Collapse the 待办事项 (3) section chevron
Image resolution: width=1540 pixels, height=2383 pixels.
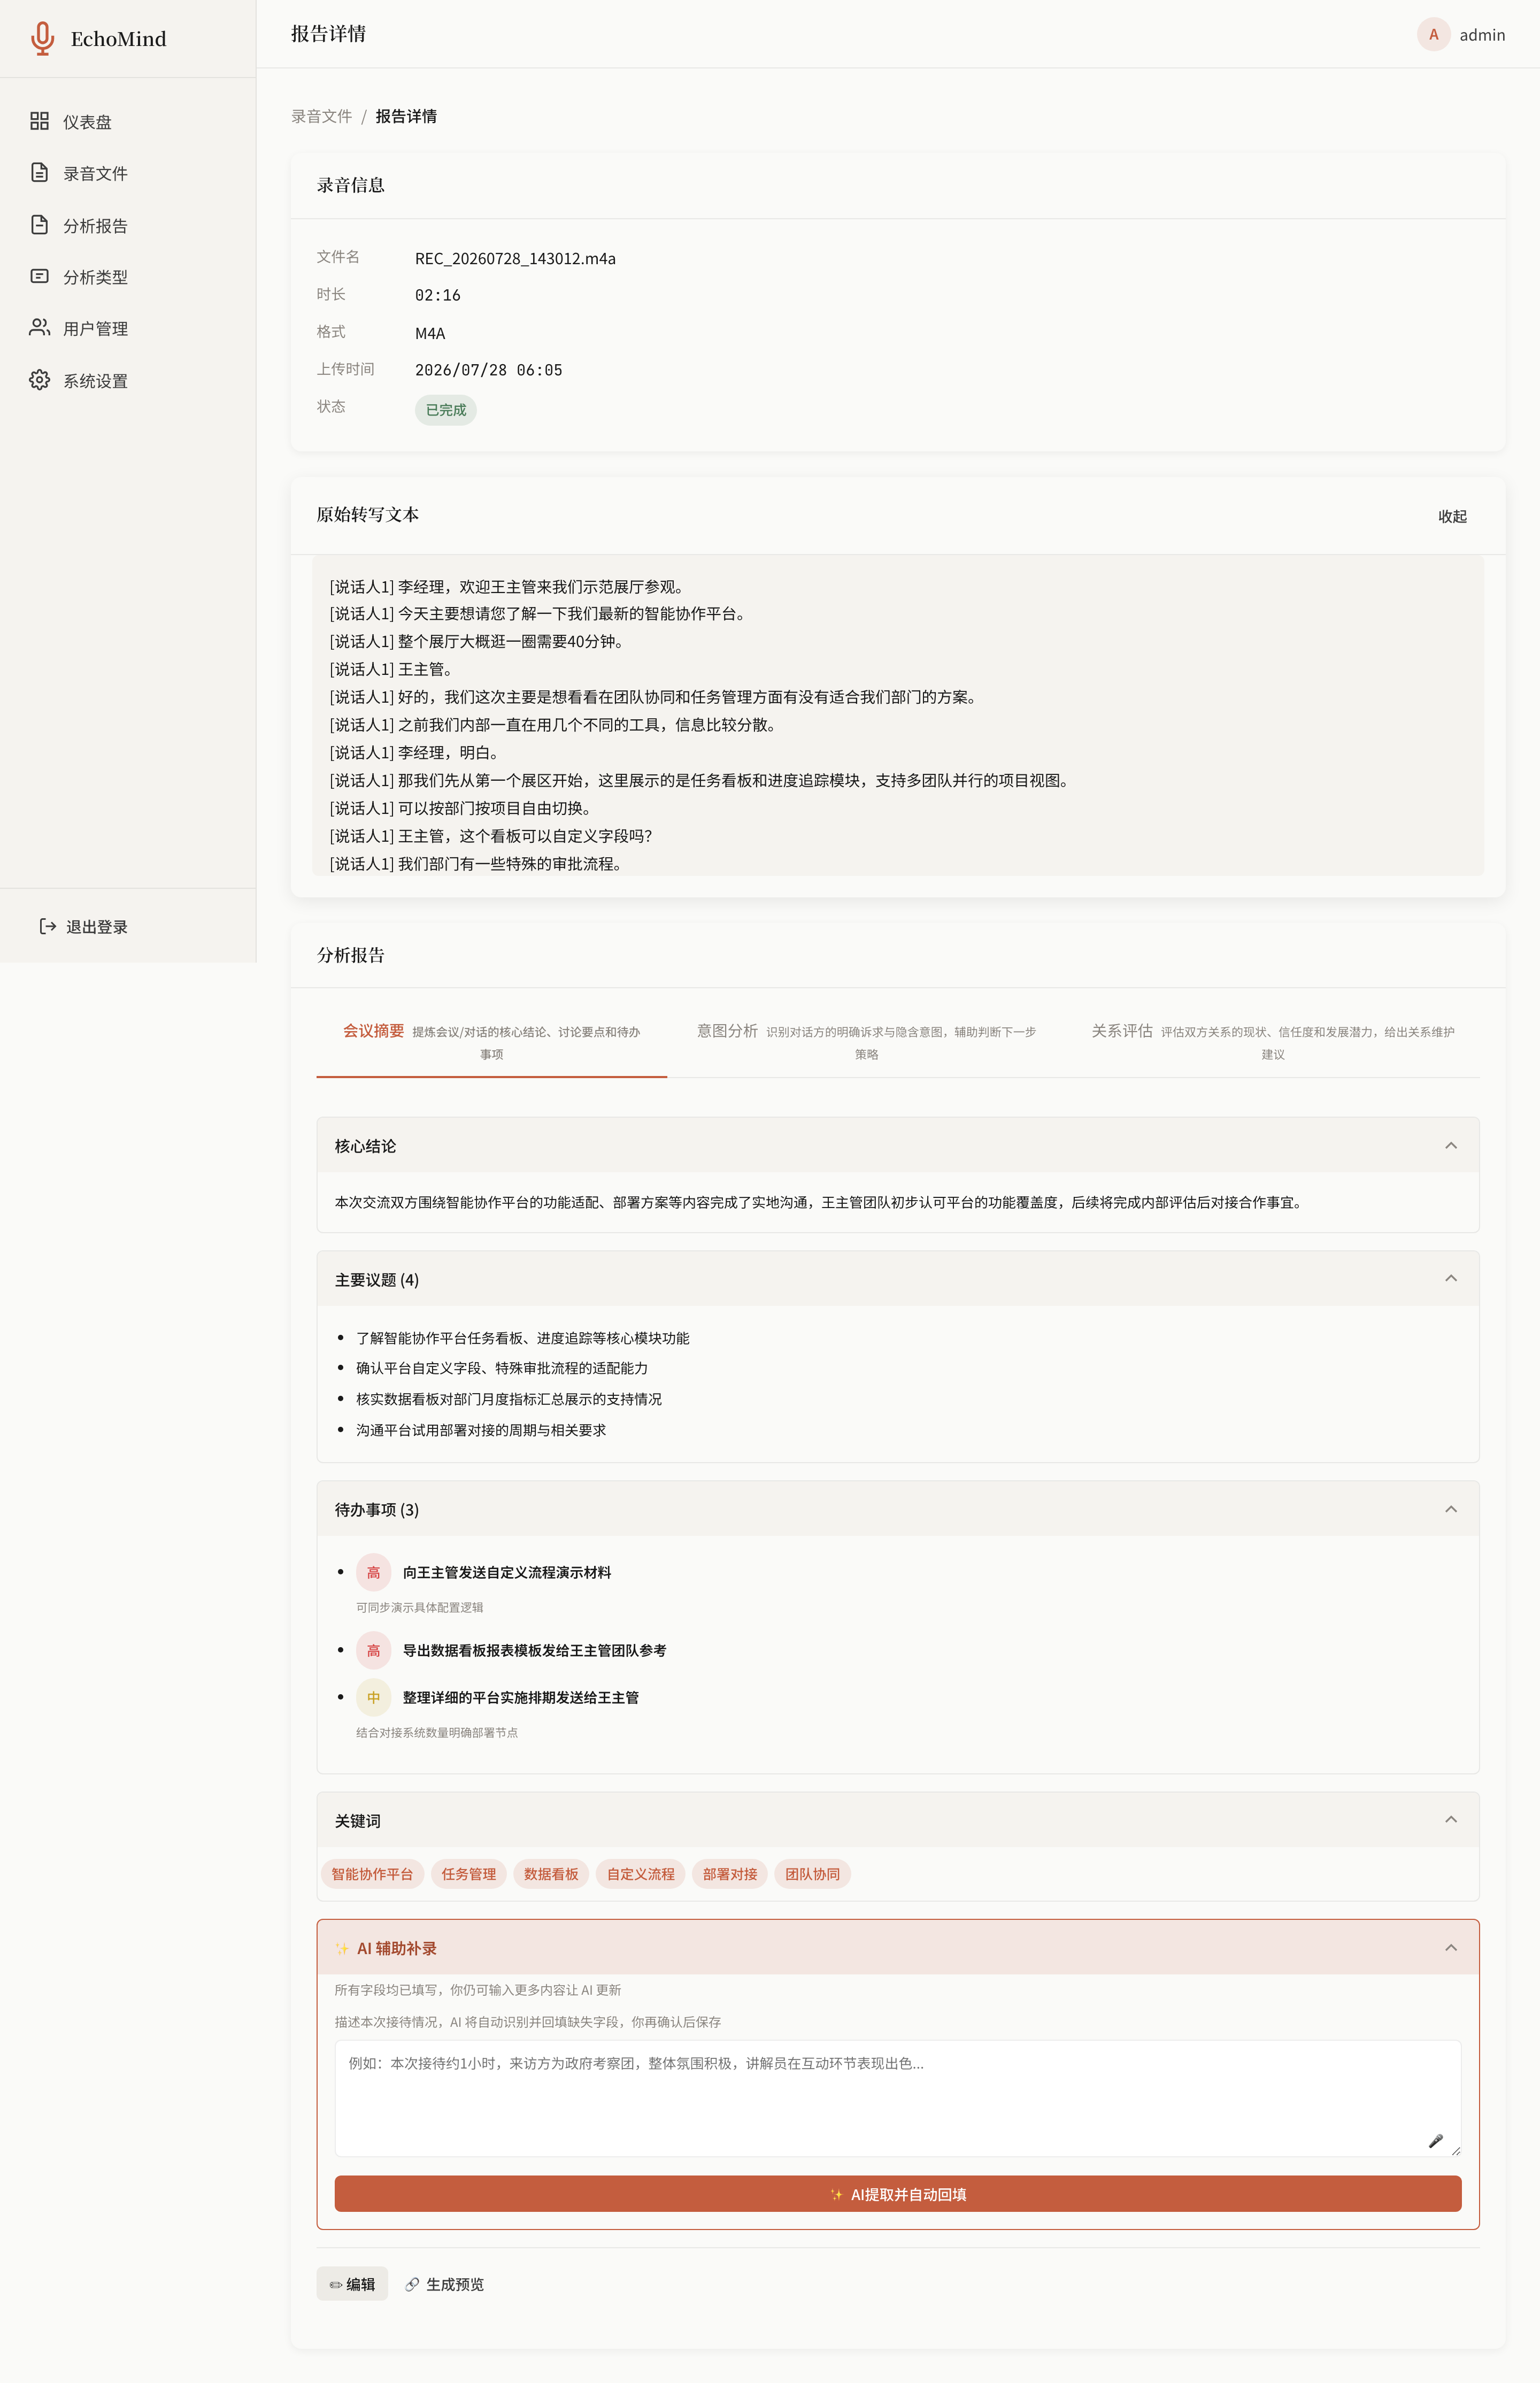click(x=1450, y=1509)
